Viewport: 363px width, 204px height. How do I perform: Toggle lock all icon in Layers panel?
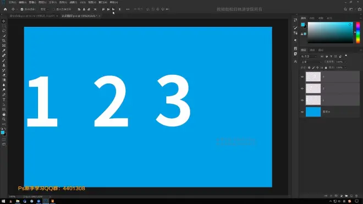pyautogui.click(x=326, y=68)
